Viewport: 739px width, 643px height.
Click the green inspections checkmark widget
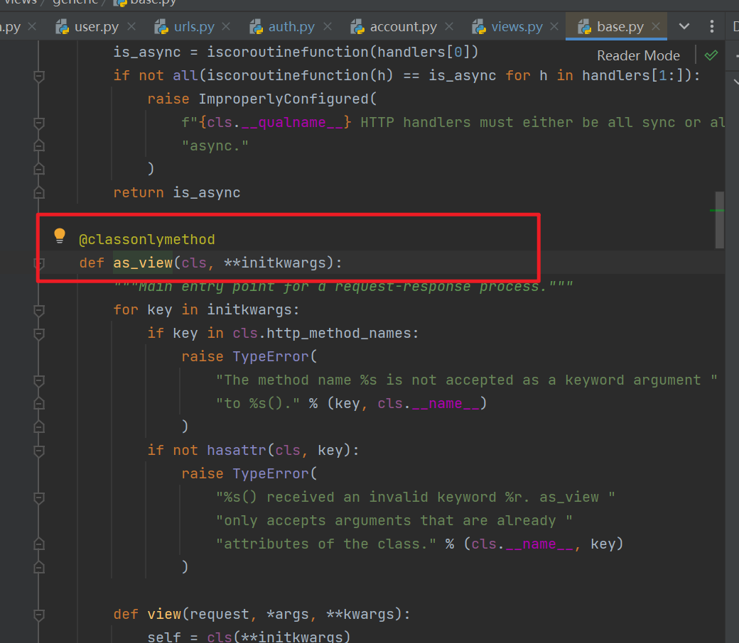[x=711, y=55]
